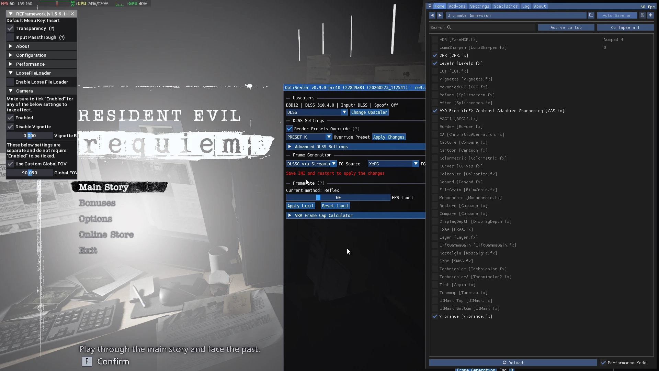The image size is (659, 371).
Task: Click the ReShade effect Search field
Action: click(x=482, y=28)
